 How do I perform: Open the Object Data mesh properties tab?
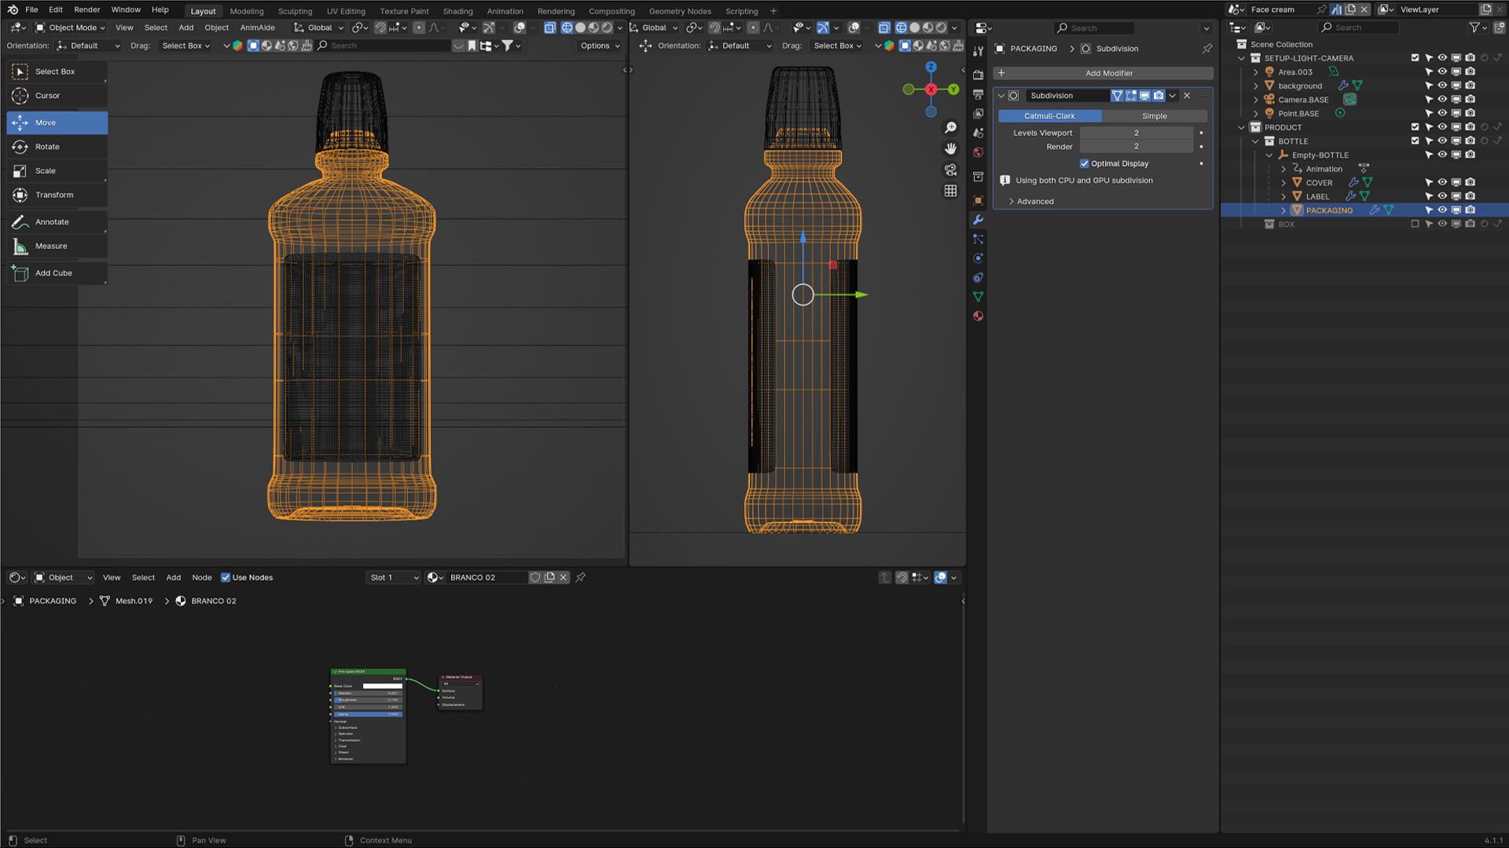[x=978, y=297]
